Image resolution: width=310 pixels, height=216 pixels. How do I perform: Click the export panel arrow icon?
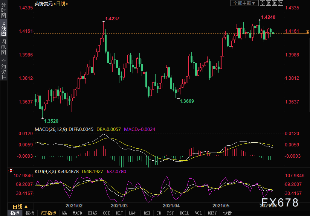coord(281,3)
